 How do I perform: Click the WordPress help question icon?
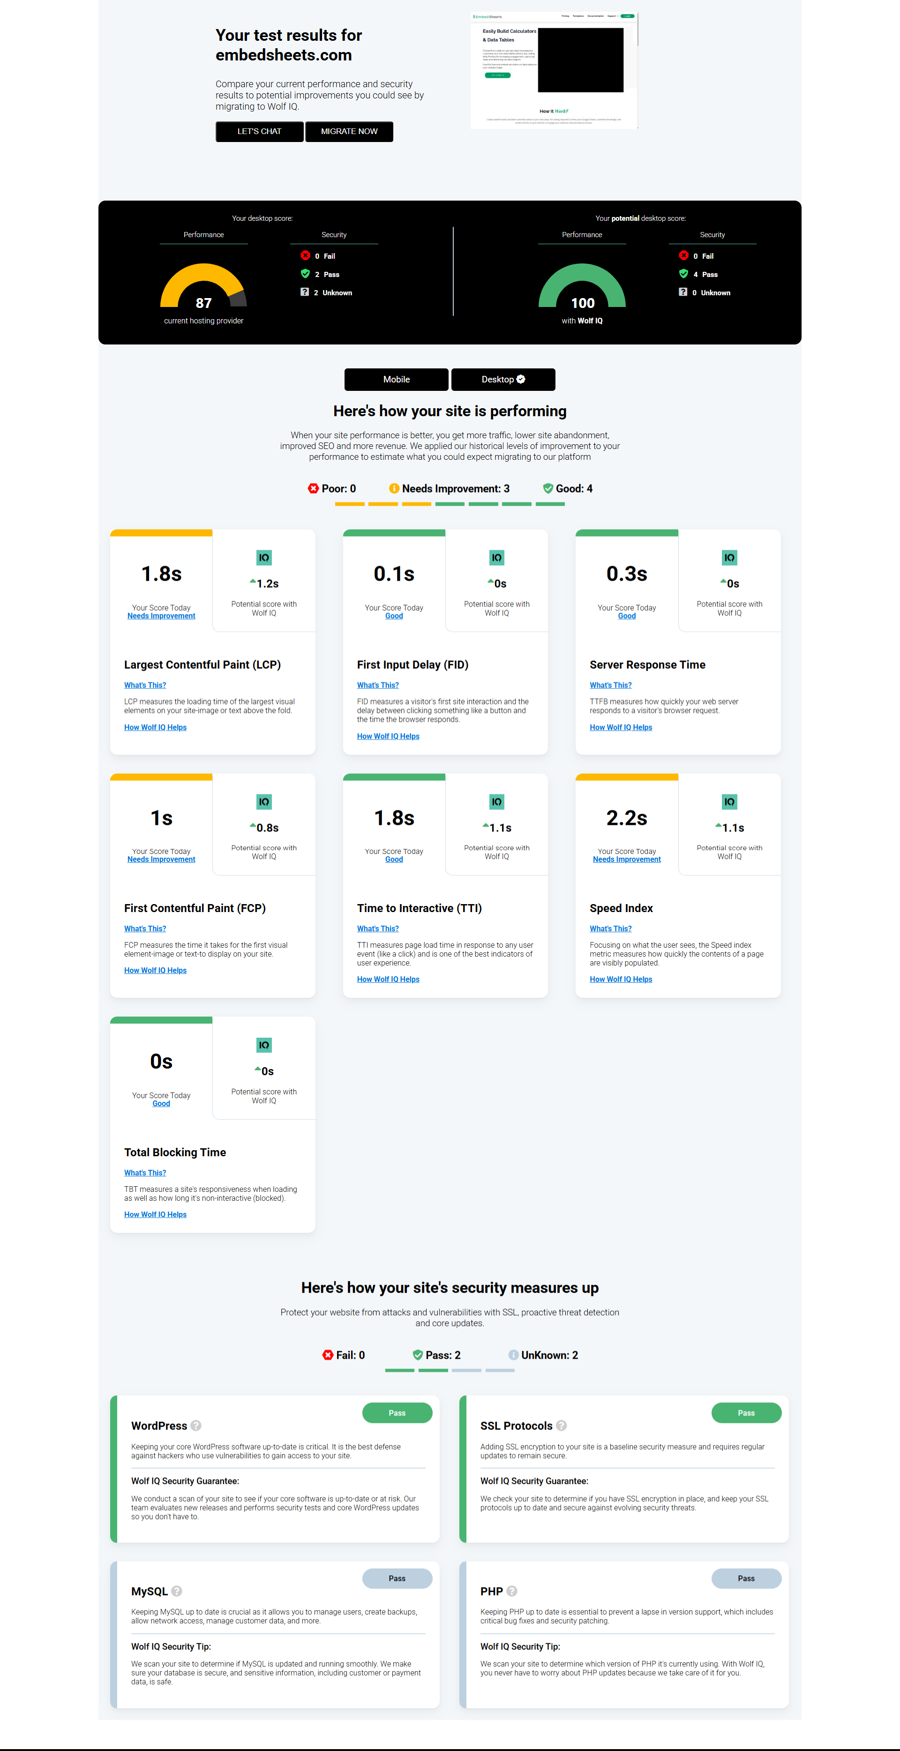click(x=196, y=1425)
